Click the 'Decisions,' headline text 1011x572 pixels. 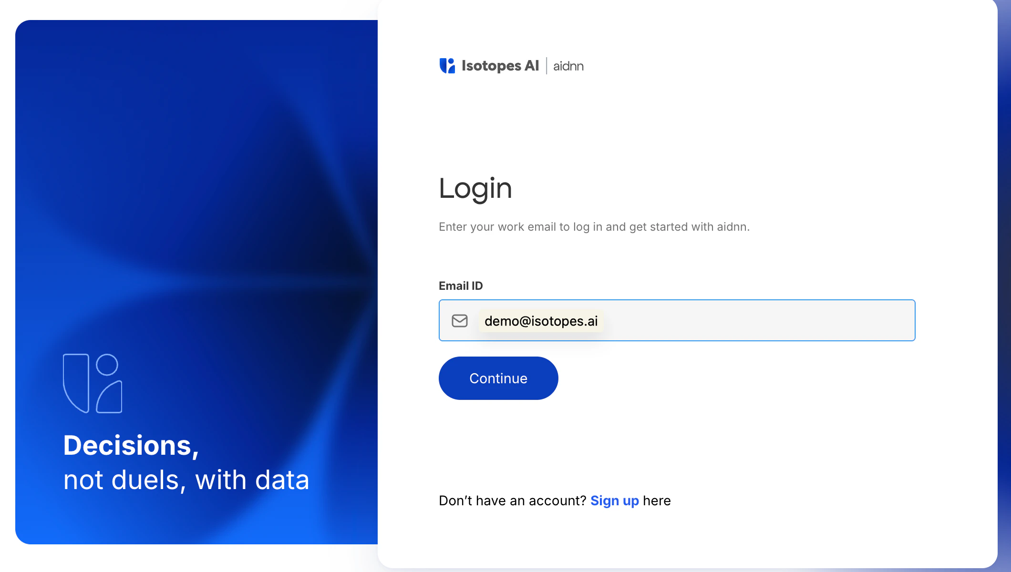[131, 446]
